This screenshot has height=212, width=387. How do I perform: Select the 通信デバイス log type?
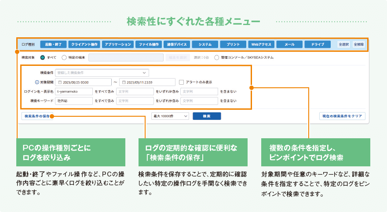[x=178, y=44]
